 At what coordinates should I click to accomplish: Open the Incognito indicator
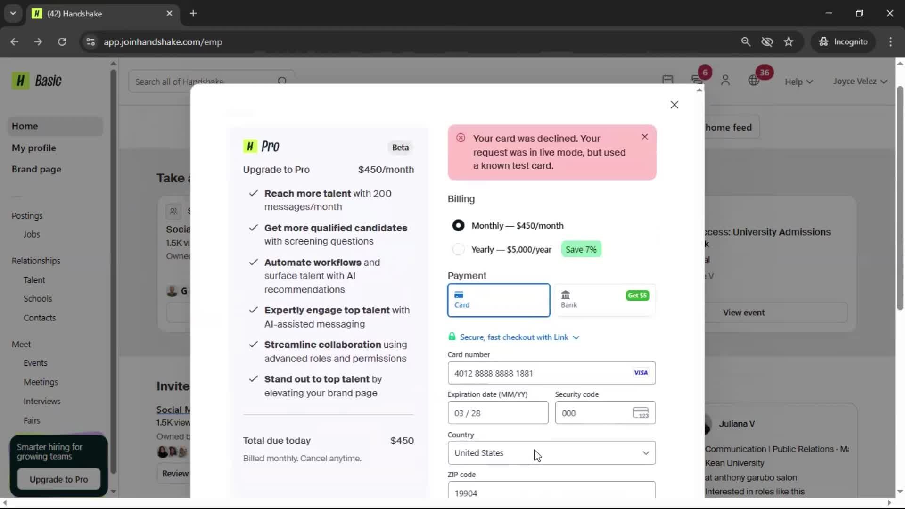pyautogui.click(x=843, y=42)
